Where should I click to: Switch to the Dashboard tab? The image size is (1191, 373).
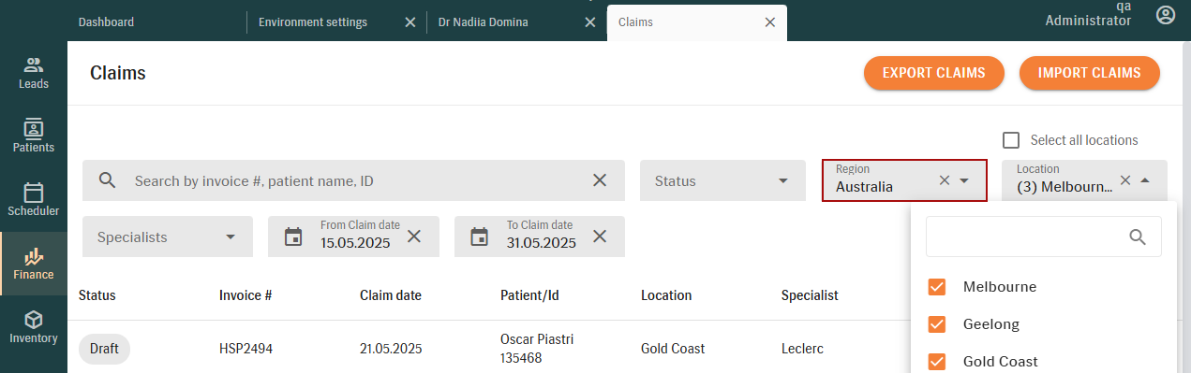point(106,22)
